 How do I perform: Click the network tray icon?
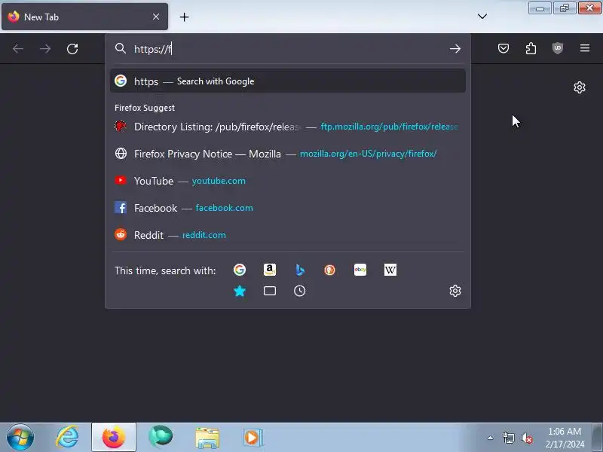(x=508, y=438)
